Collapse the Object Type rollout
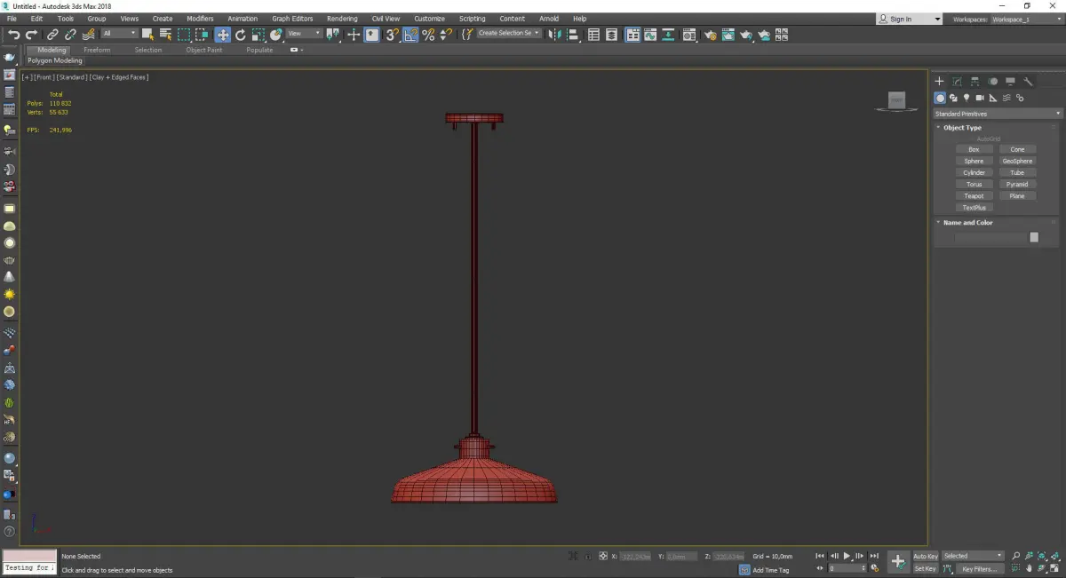Viewport: 1066px width, 578px height. [962, 128]
